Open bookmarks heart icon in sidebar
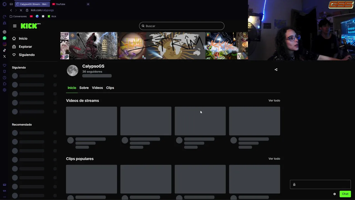The width and height of the screenshot is (355, 200). [x=4, y=66]
